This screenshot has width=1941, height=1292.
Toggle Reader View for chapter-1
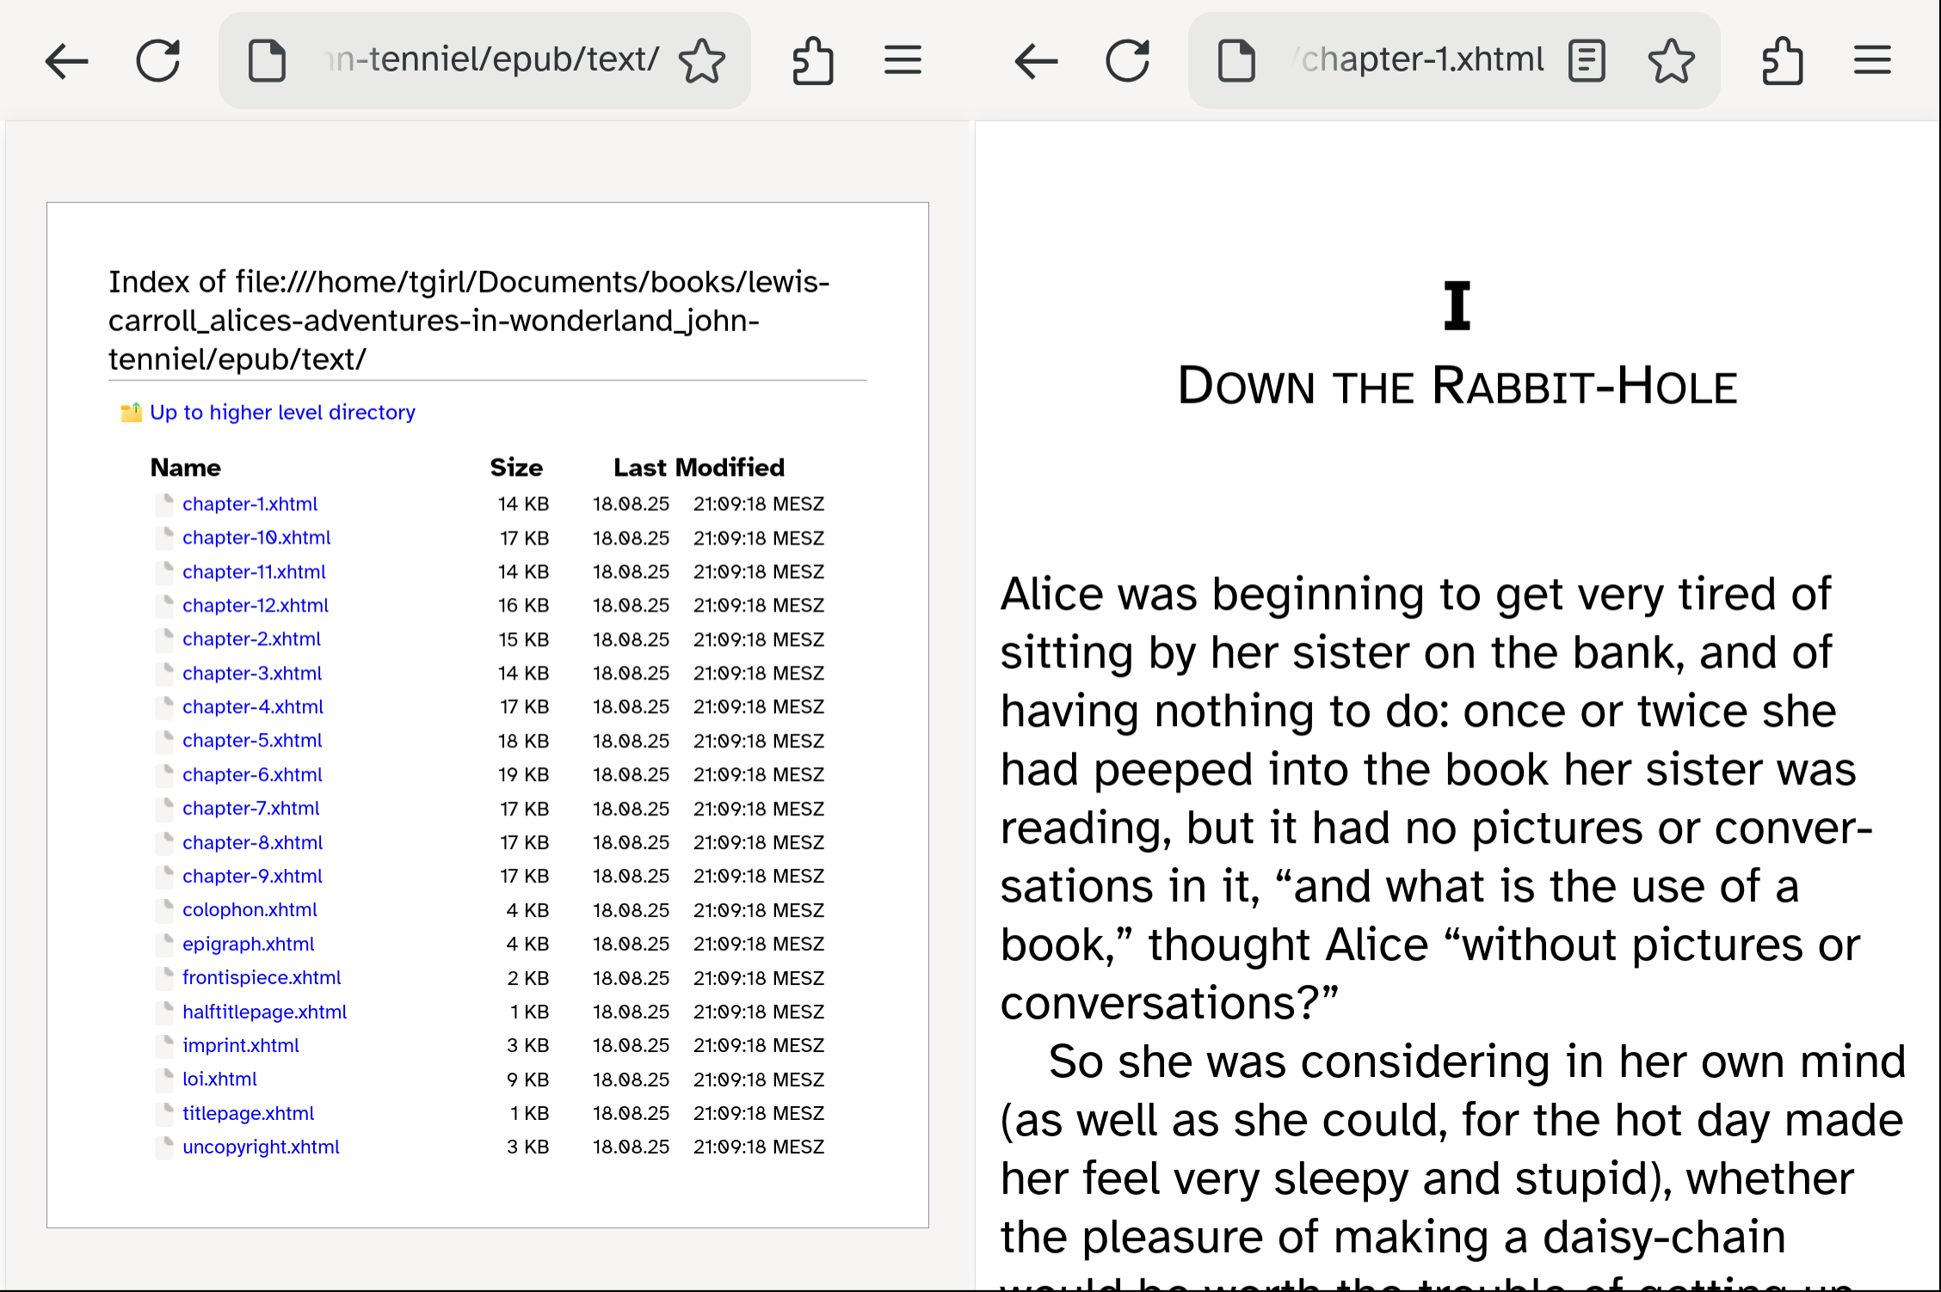click(x=1587, y=60)
